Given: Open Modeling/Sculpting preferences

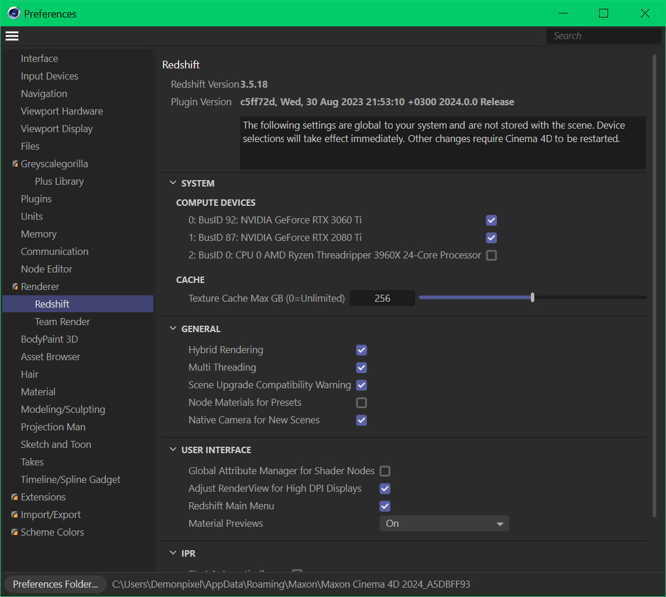Looking at the screenshot, I should (x=63, y=409).
